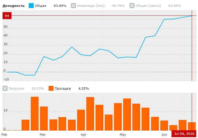Toggle the orange Просадка series swatch
This screenshot has height=138, width=198.
point(51,88)
